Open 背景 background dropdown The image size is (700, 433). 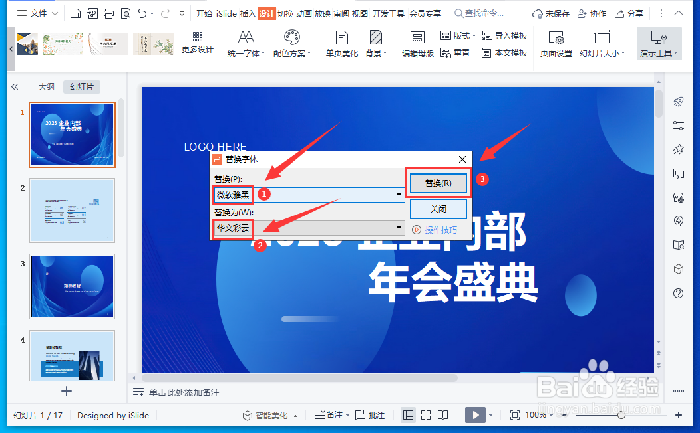pyautogui.click(x=375, y=44)
